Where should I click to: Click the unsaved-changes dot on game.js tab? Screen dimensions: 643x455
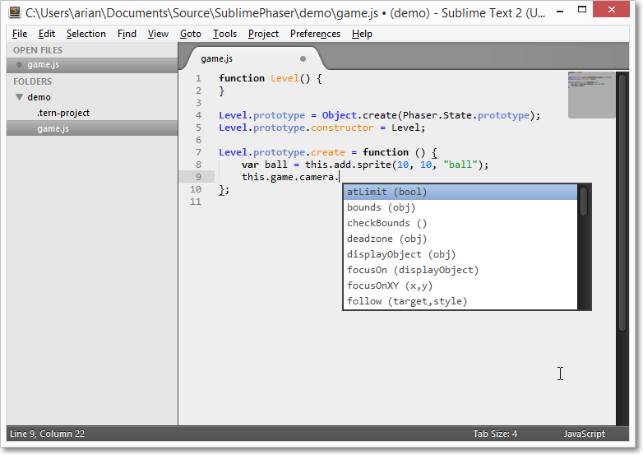pos(303,58)
